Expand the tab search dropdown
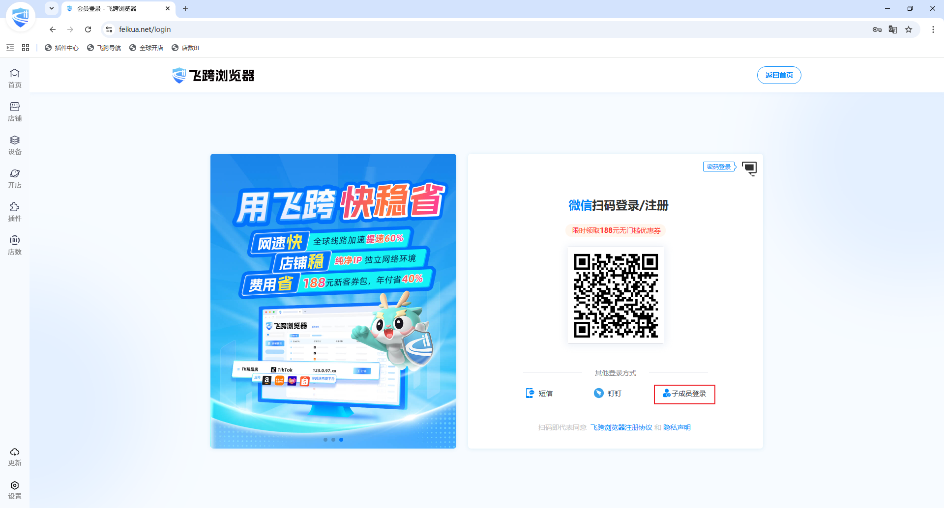944x508 pixels. [x=52, y=8]
